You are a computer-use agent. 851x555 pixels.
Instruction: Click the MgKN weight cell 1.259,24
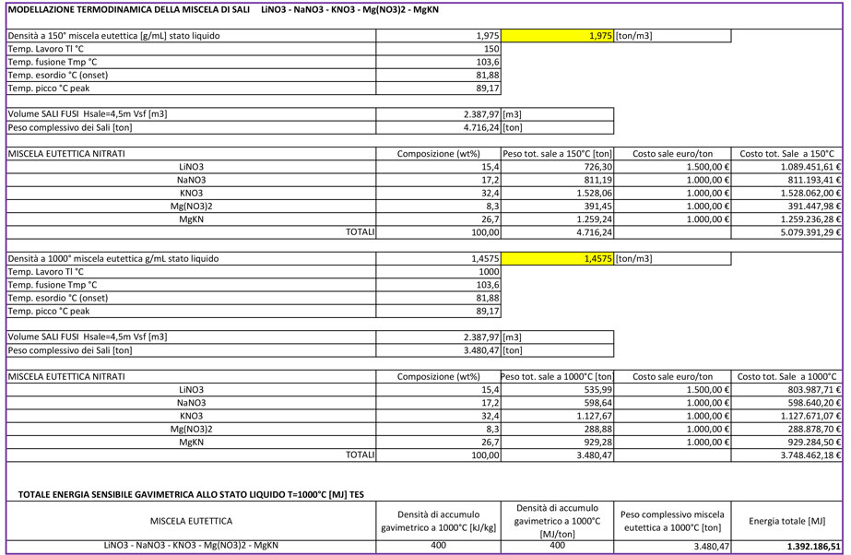point(558,219)
